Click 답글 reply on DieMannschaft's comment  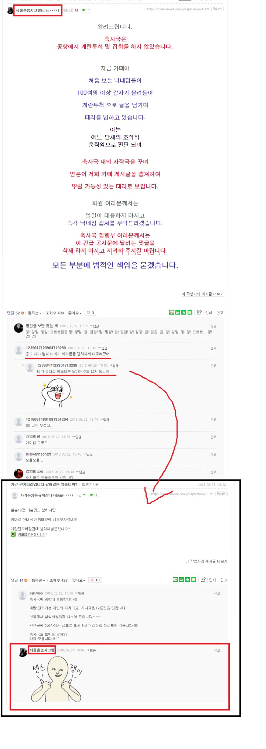(88, 454)
